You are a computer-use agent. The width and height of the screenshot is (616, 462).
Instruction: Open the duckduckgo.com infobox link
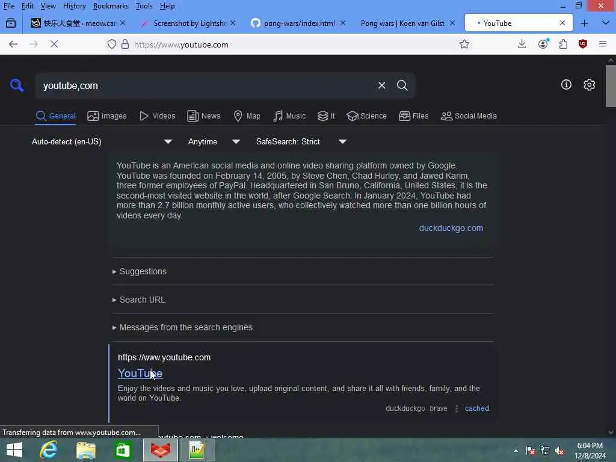coord(451,228)
